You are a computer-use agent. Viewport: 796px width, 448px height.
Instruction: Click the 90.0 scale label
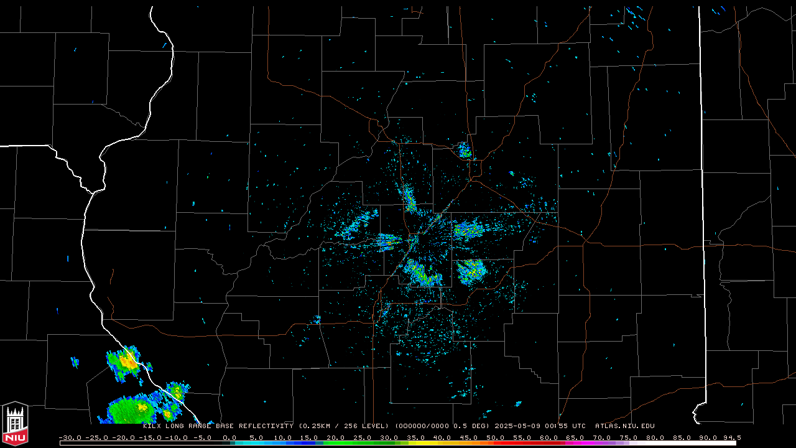708,437
